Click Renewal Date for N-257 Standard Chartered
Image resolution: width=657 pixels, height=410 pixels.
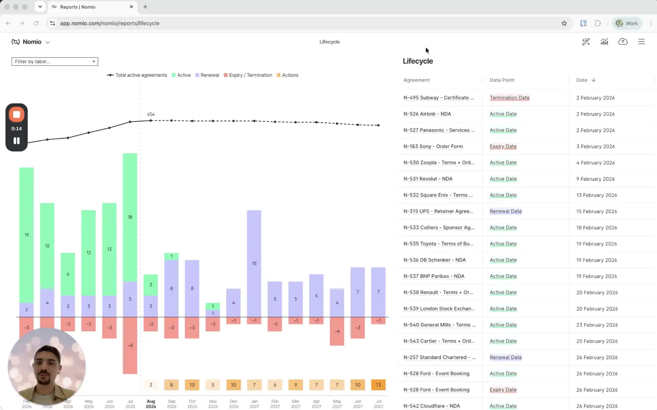[x=506, y=357]
